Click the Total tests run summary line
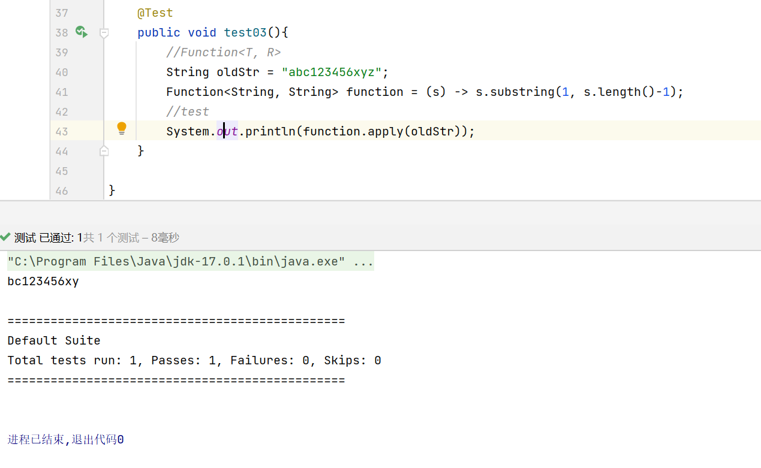 (x=194, y=360)
